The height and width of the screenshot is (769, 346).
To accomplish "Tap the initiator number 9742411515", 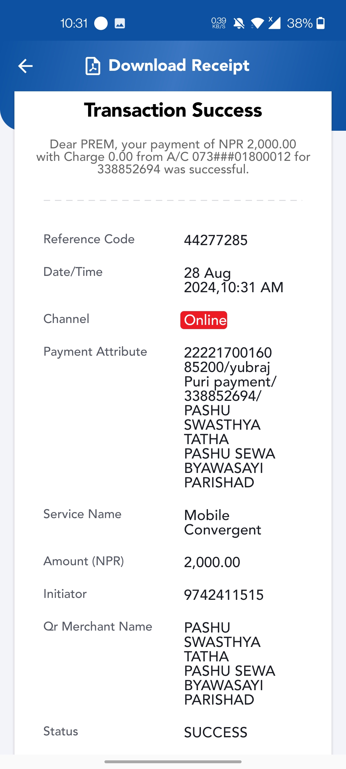I will [224, 595].
